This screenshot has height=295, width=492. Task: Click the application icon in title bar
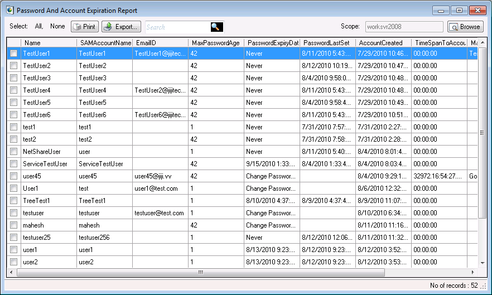[10, 10]
